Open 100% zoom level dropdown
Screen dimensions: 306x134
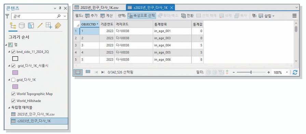pyautogui.click(x=287, y=72)
